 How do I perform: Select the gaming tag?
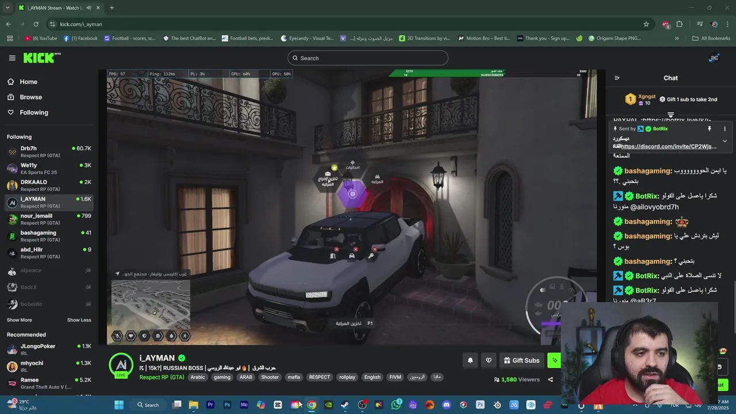tap(222, 377)
